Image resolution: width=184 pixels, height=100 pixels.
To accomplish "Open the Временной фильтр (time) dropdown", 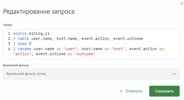I will pyautogui.click(x=91, y=74).
